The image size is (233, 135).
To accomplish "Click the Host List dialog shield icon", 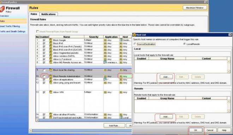I will click(x=135, y=35).
